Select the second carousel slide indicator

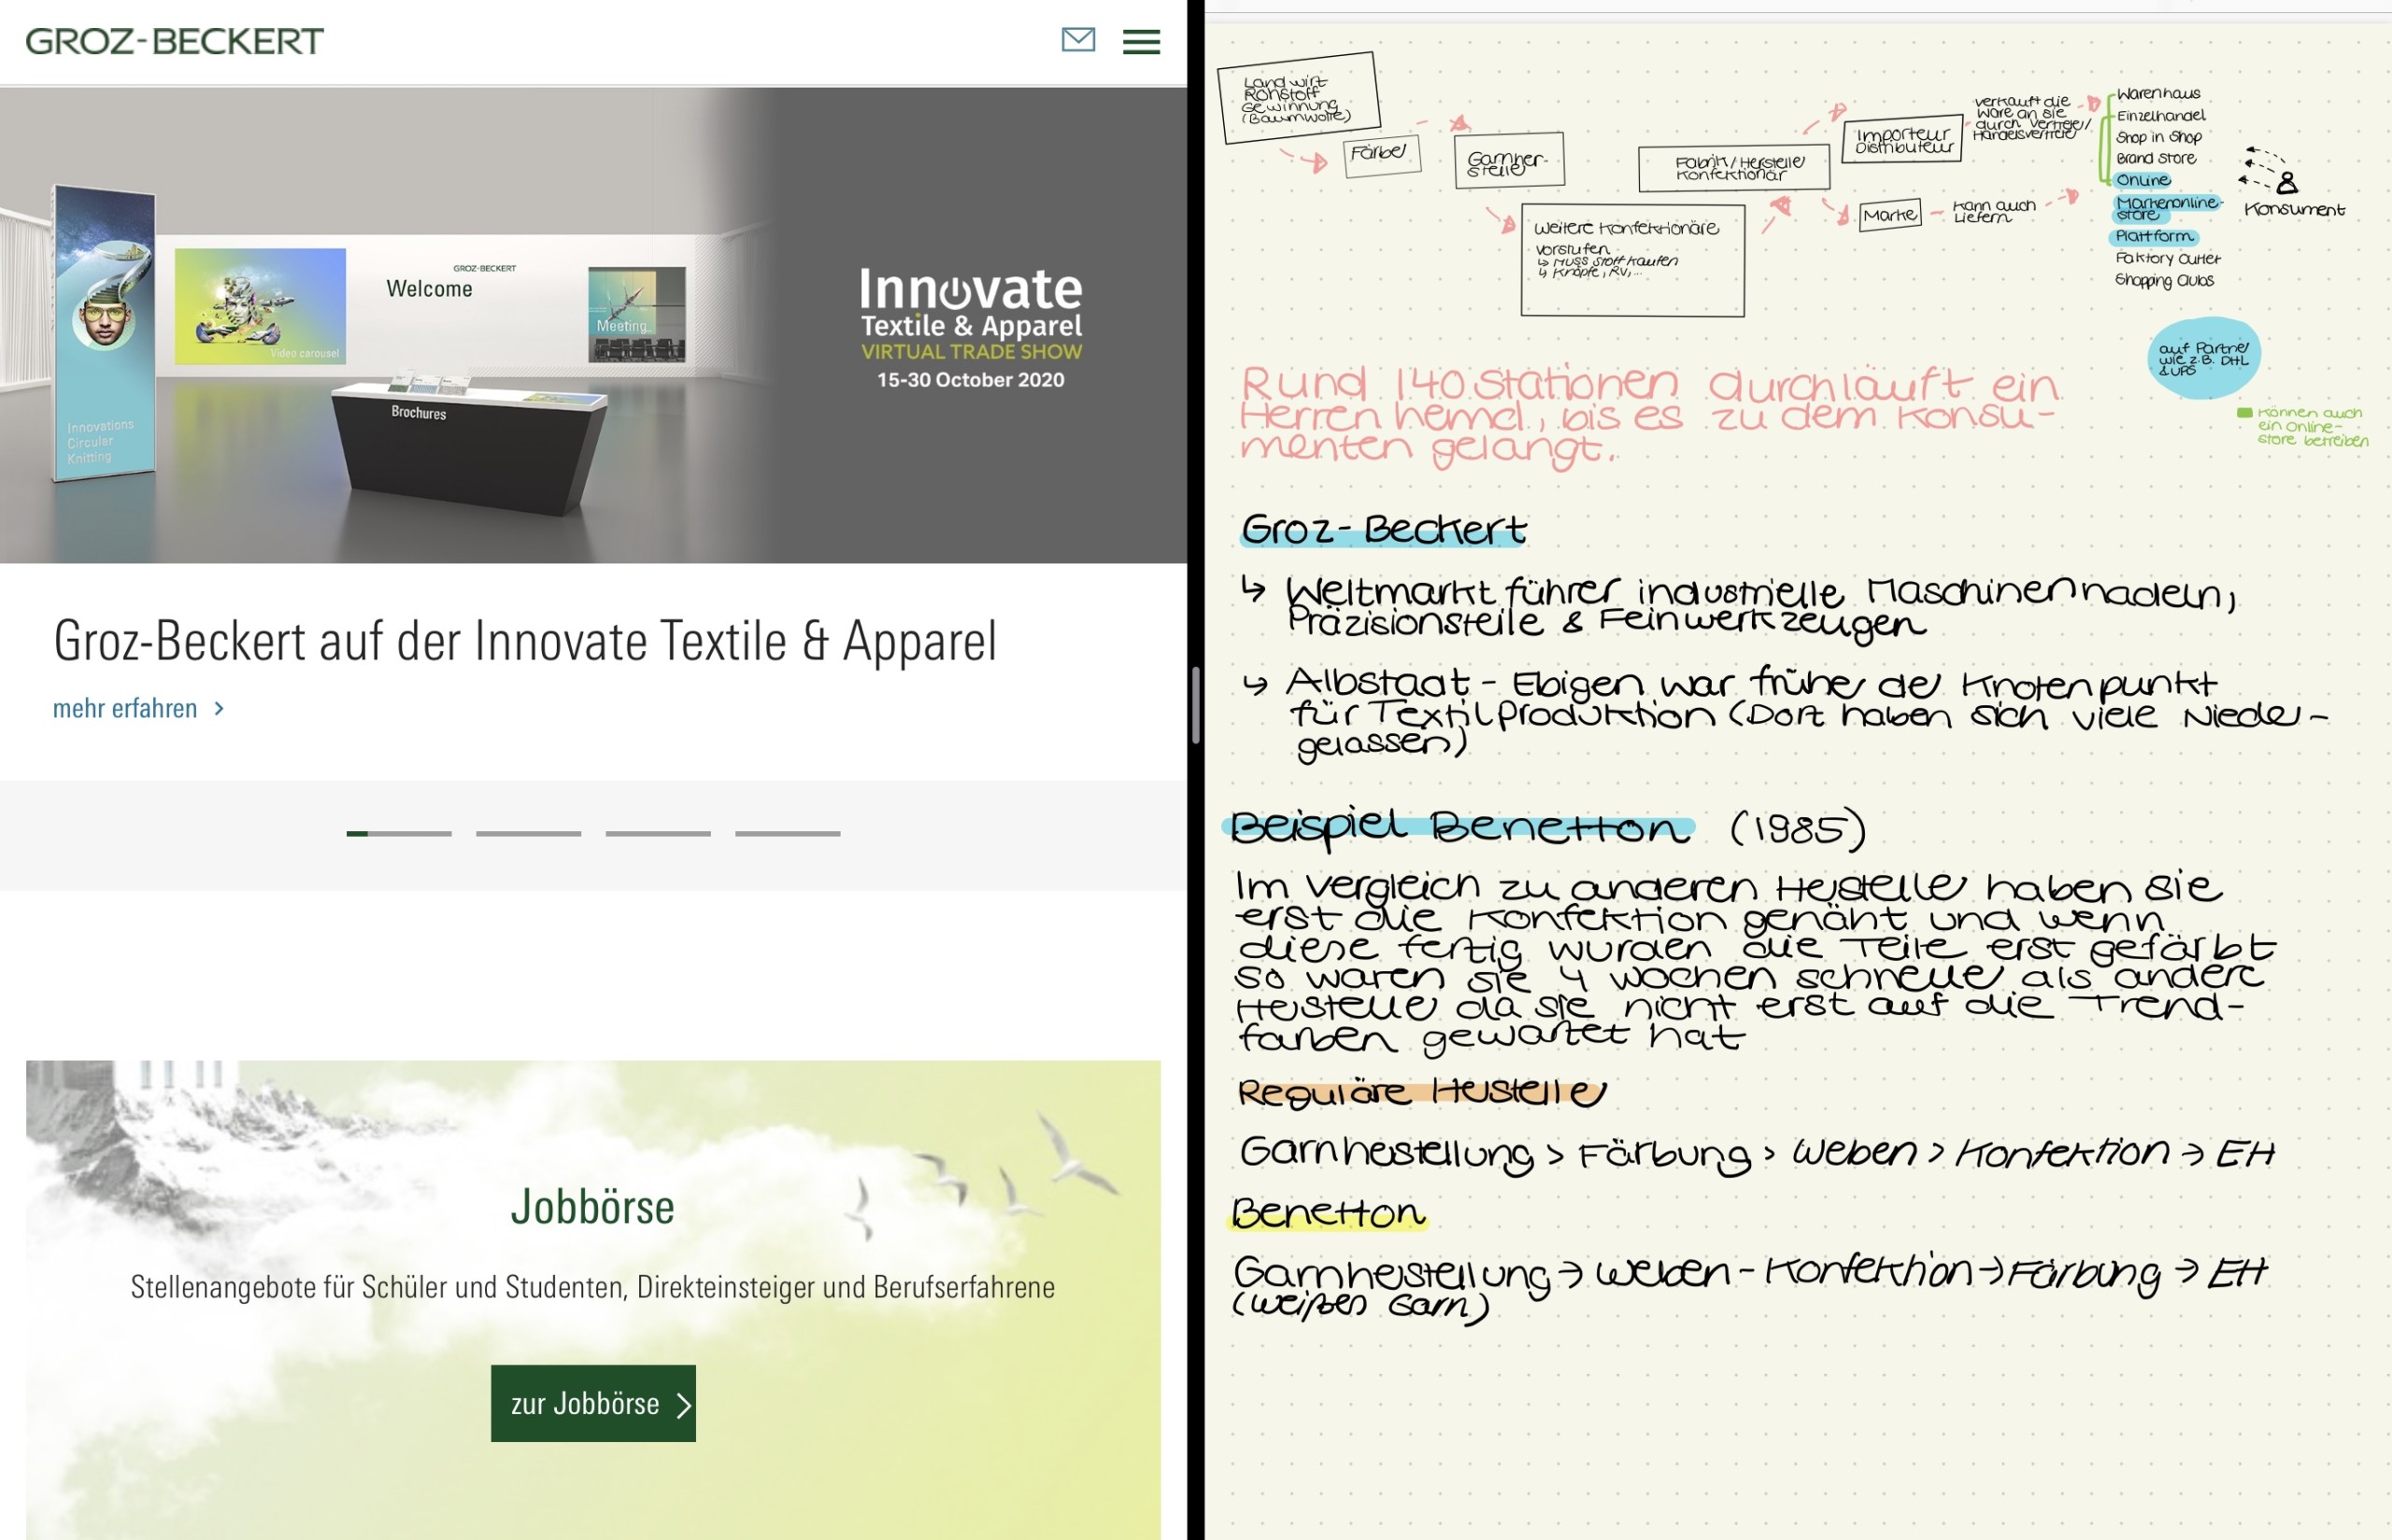tap(528, 833)
